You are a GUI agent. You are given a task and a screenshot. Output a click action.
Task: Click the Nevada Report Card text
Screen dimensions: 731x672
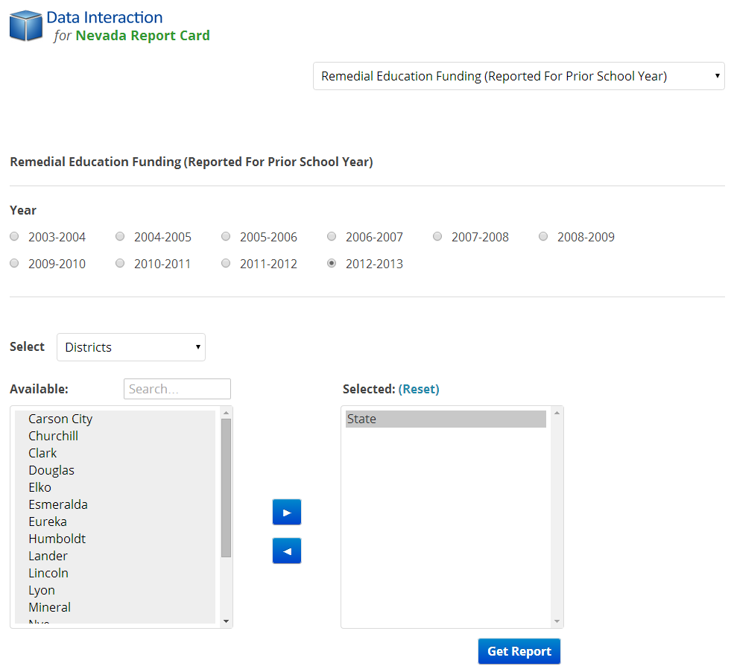pyautogui.click(x=142, y=36)
